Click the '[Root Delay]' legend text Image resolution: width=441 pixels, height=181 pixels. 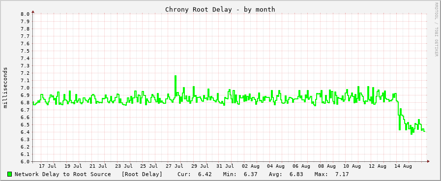coord(142,174)
